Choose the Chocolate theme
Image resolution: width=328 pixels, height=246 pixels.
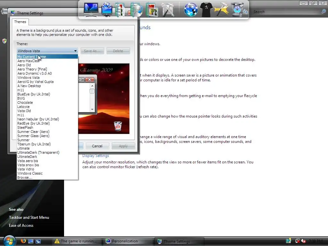pos(47,102)
